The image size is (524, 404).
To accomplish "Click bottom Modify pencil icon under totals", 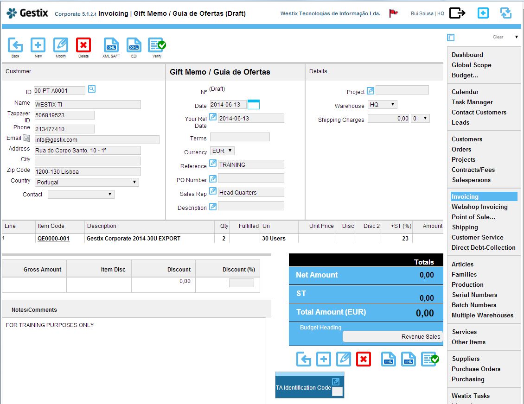I will click(x=344, y=359).
